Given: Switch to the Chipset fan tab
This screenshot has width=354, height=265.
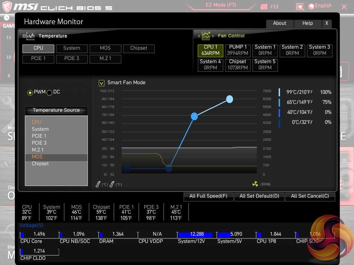Looking at the screenshot, I should [237, 65].
